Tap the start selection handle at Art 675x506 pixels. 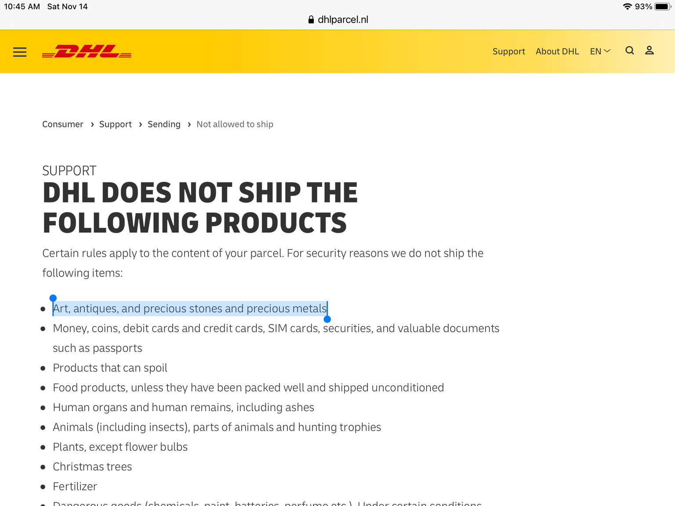point(53,298)
